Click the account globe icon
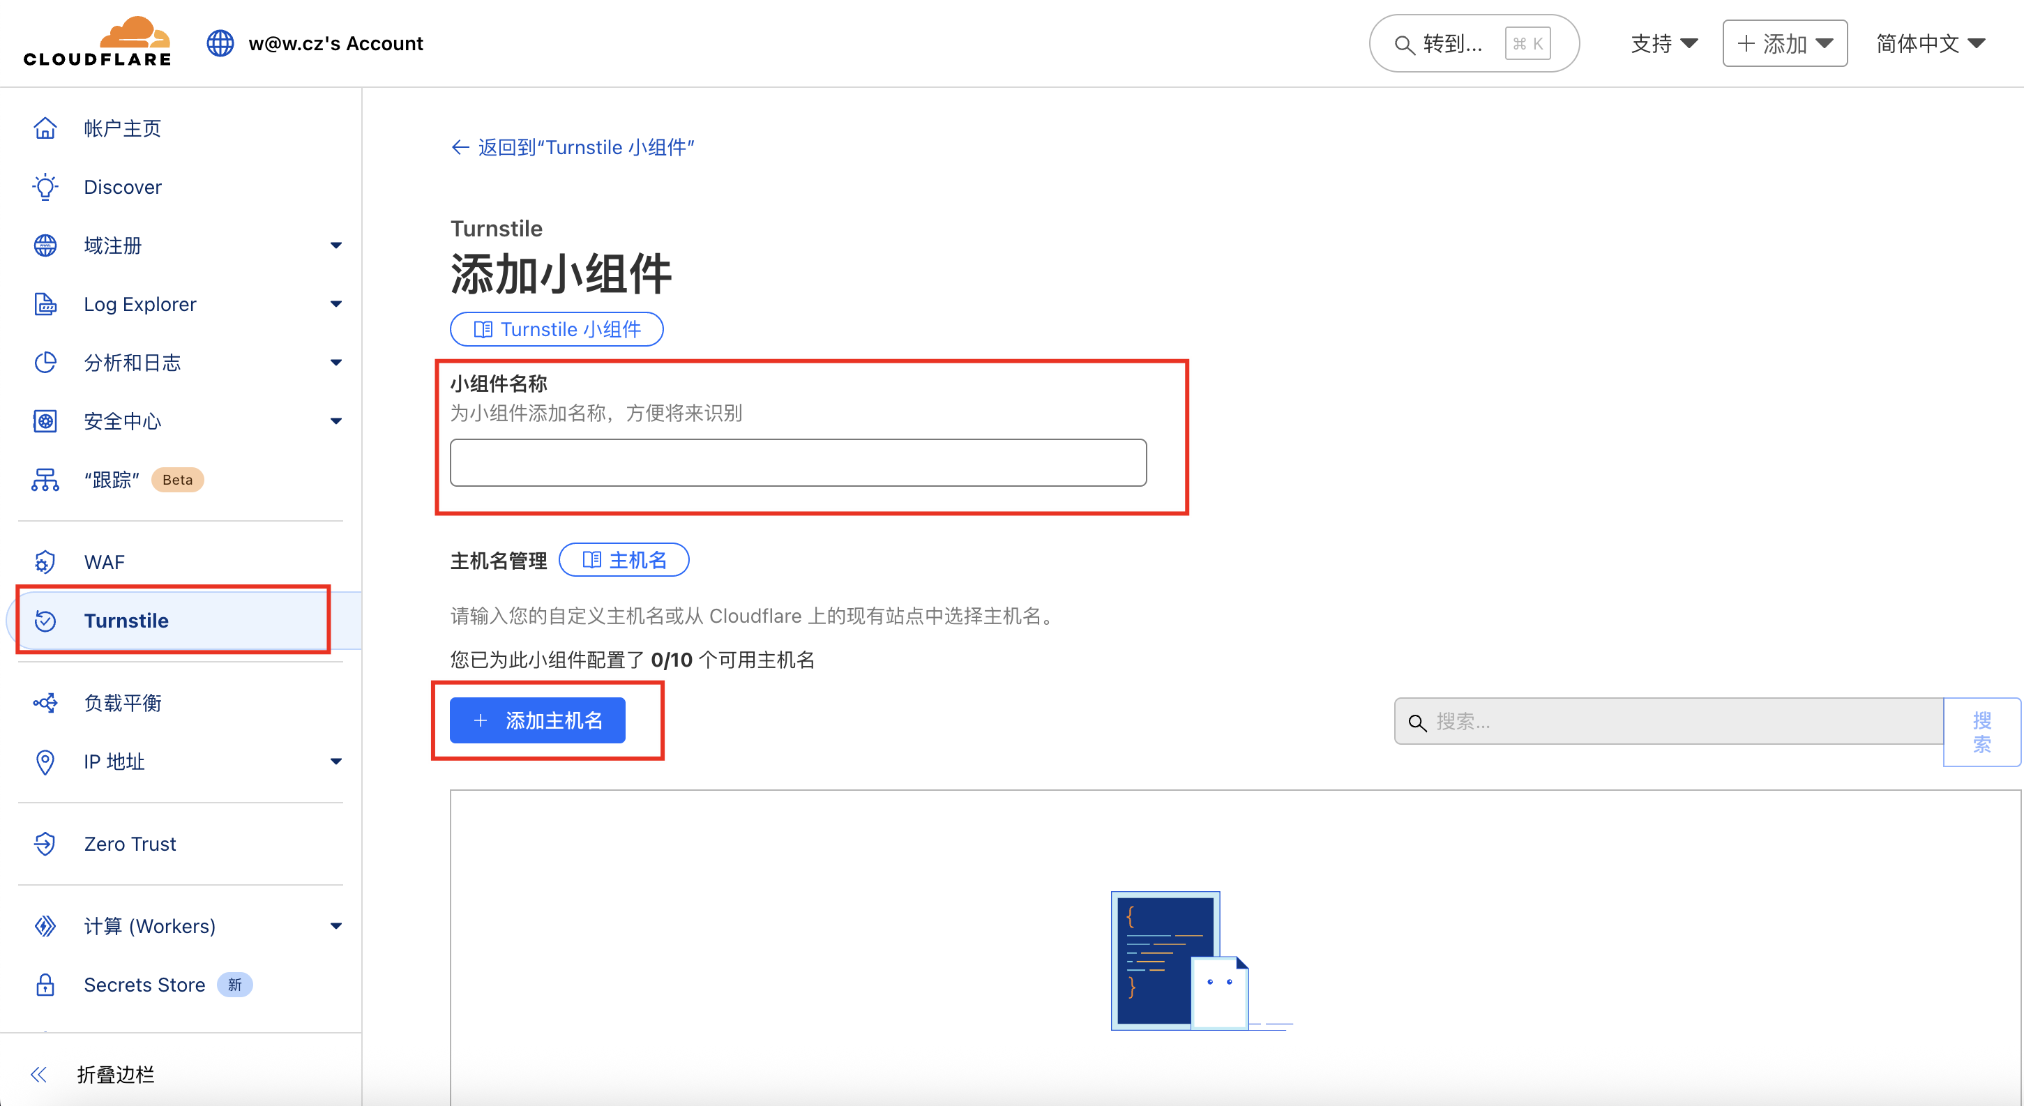 click(x=220, y=43)
